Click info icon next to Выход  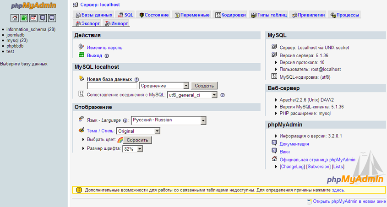[x=107, y=56]
